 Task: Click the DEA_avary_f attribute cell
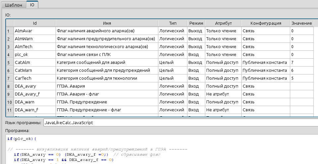[x=223, y=94]
